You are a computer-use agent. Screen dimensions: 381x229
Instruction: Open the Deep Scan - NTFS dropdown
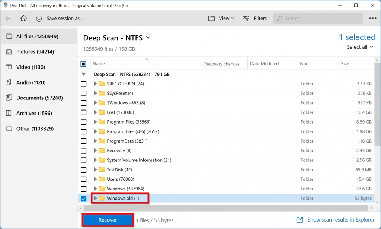[x=148, y=37]
